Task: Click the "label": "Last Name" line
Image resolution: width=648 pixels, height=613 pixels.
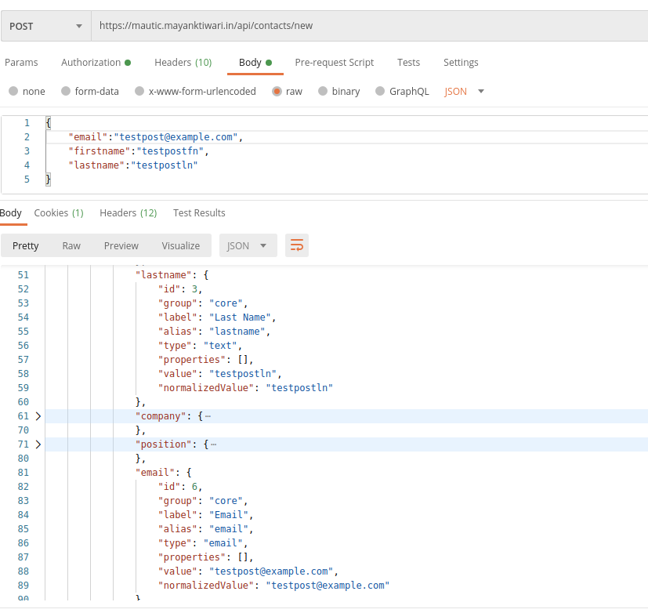Action: pyautogui.click(x=217, y=317)
